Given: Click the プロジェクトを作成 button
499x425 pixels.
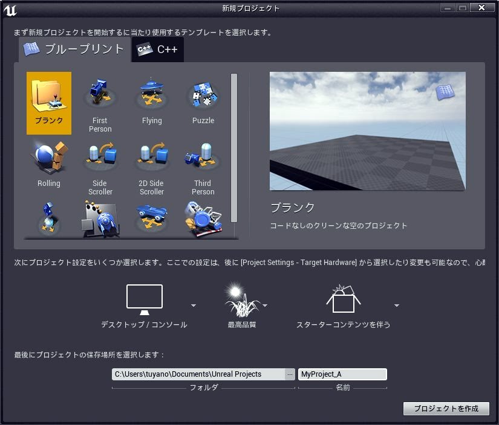Looking at the screenshot, I should click(x=446, y=409).
